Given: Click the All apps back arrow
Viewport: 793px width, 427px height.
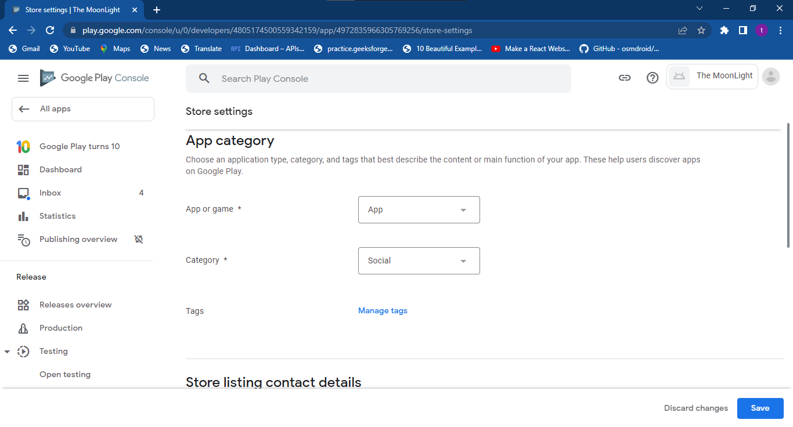Looking at the screenshot, I should coord(24,109).
